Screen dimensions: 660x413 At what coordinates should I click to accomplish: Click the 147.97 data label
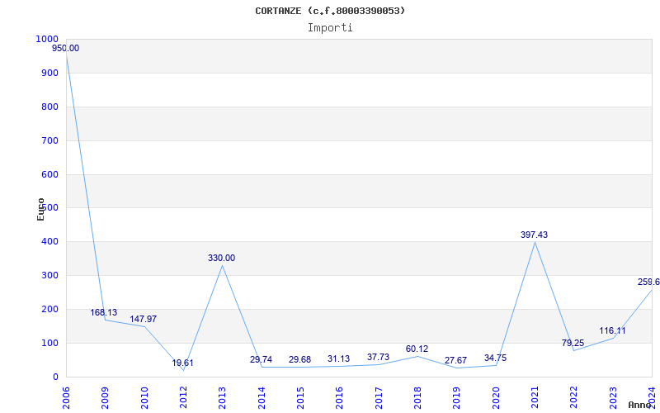click(x=143, y=319)
